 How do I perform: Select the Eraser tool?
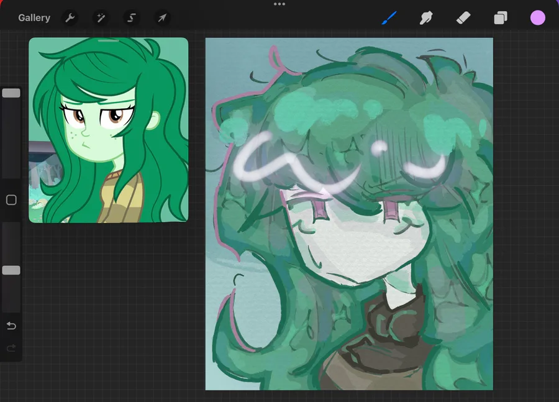tap(463, 18)
